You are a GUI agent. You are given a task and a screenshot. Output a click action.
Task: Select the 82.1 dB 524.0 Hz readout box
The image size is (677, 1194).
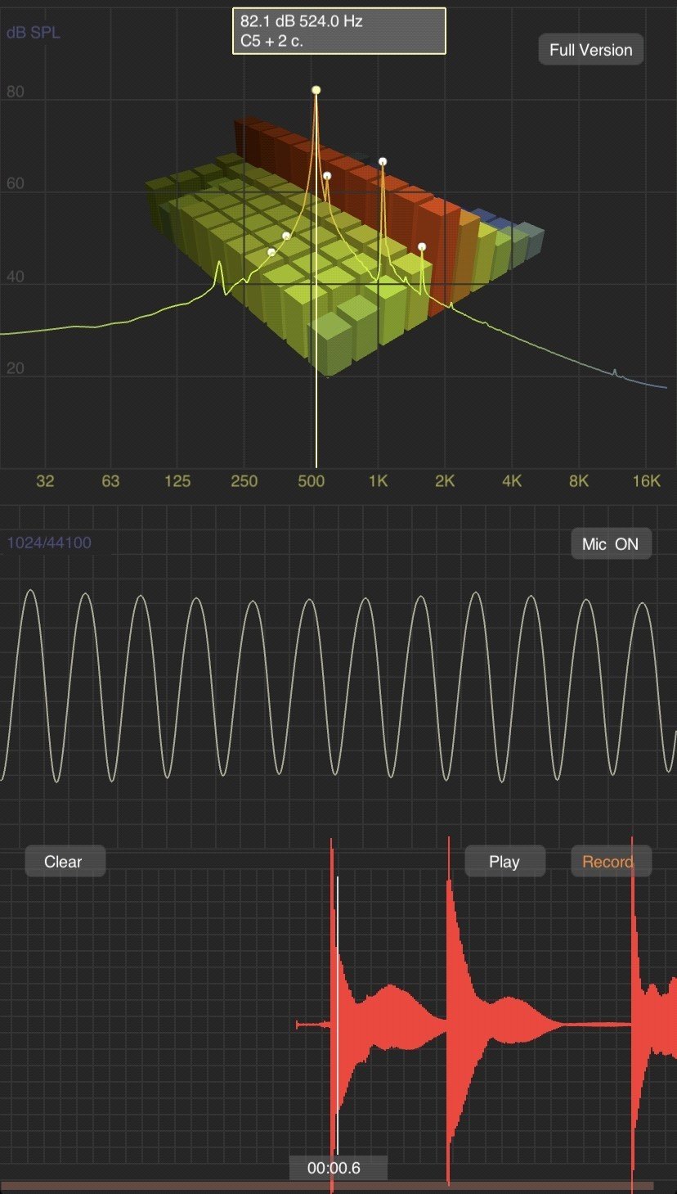(x=339, y=31)
